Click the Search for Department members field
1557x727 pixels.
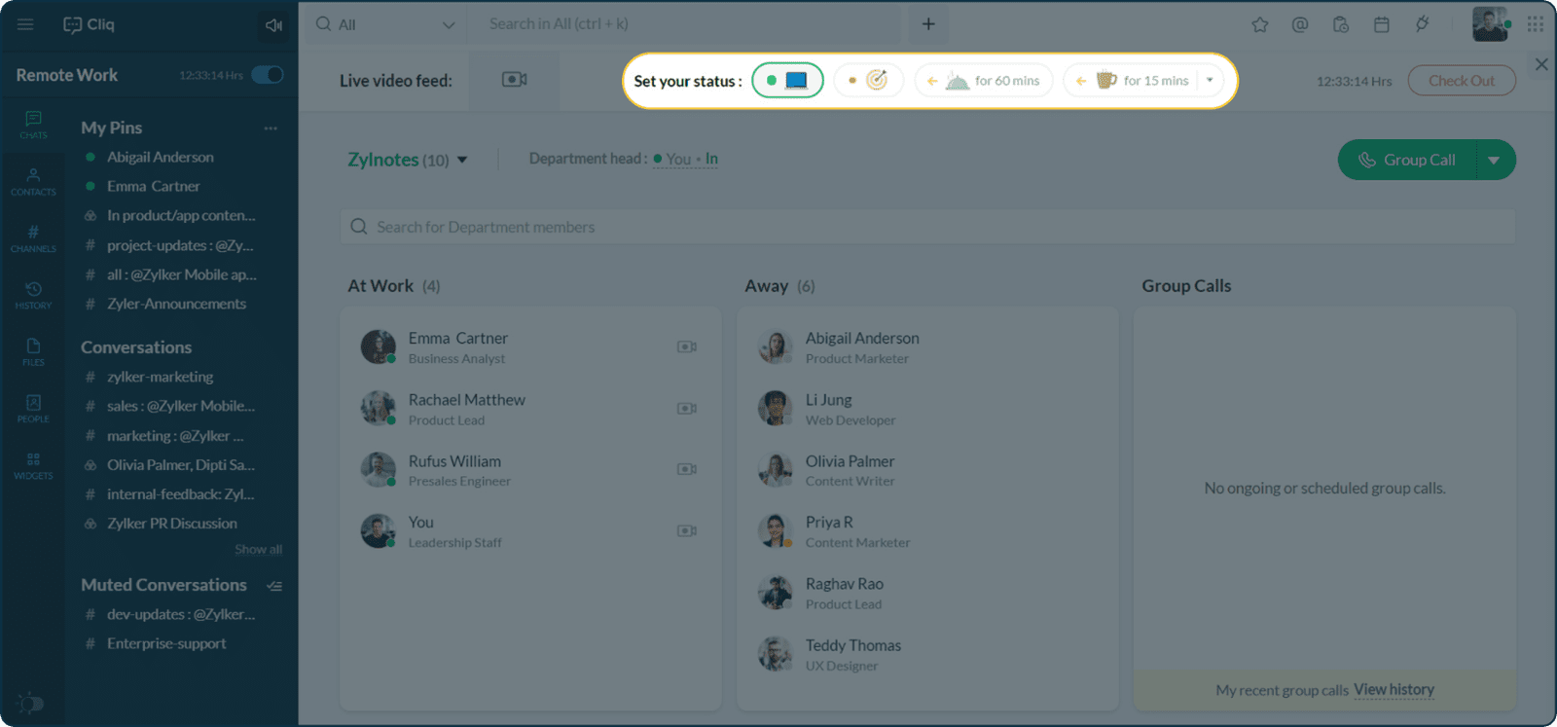(x=926, y=227)
